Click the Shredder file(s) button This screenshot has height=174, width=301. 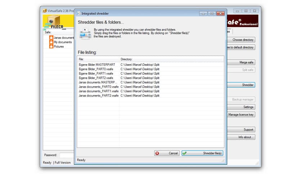(x=202, y=153)
